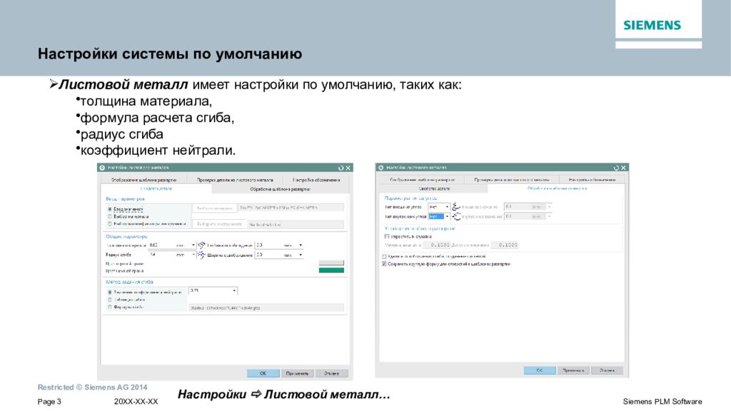Click deviation tolerance field showing 0.1000
The image size is (731, 411).
pos(505,245)
